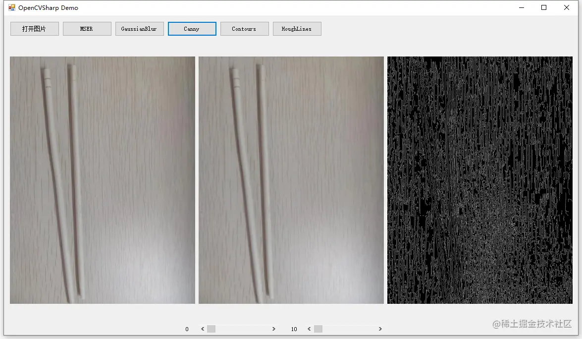
Task: Click right arrow of first scrollbar
Action: click(273, 329)
